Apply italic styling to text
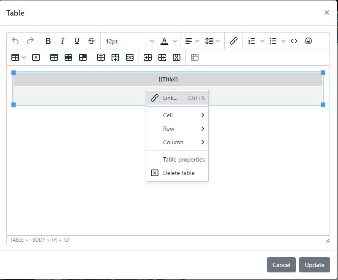The width and height of the screenshot is (338, 280). [62, 41]
